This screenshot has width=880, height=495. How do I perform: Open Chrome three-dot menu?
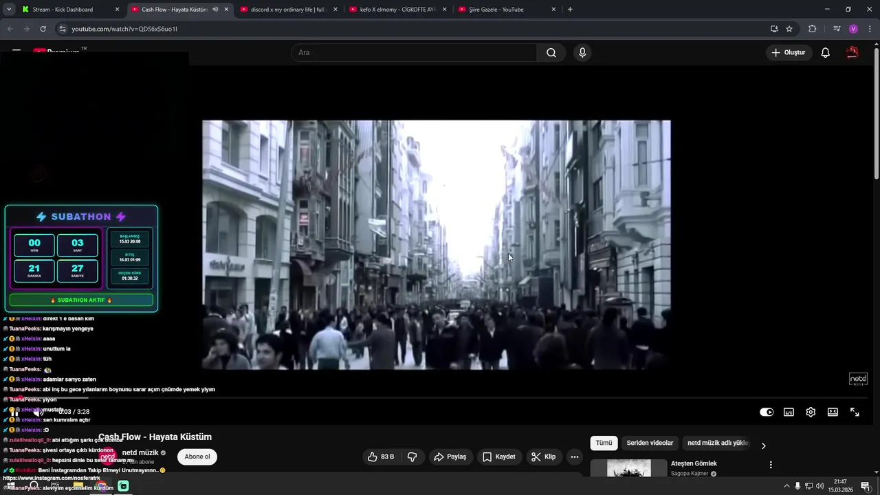pos(870,29)
